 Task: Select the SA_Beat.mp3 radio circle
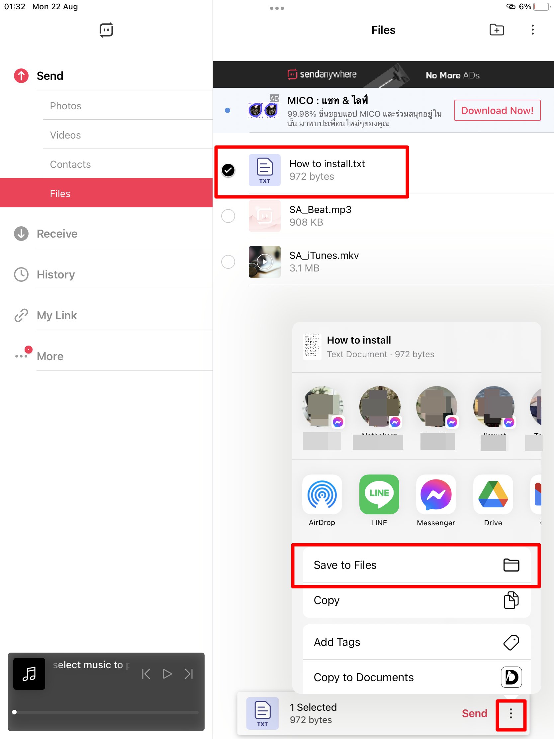coord(228,216)
